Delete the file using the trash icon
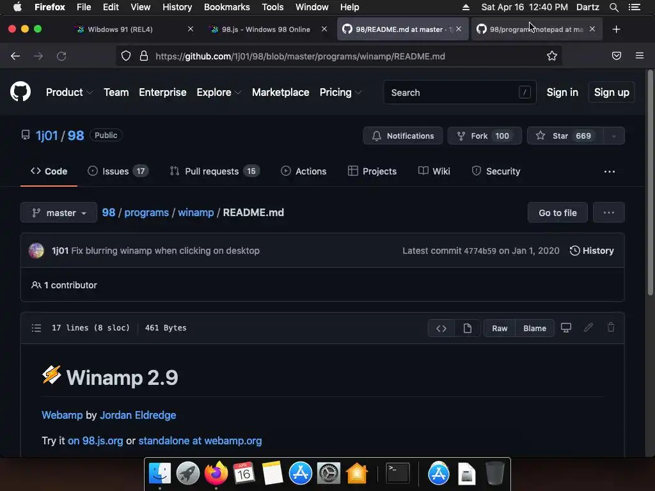Image resolution: width=655 pixels, height=491 pixels. (x=611, y=328)
